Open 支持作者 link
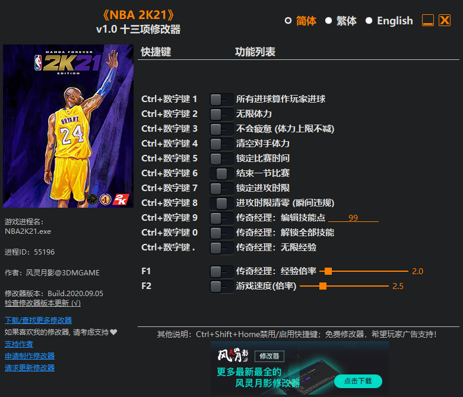This screenshot has width=463, height=397. [18, 344]
